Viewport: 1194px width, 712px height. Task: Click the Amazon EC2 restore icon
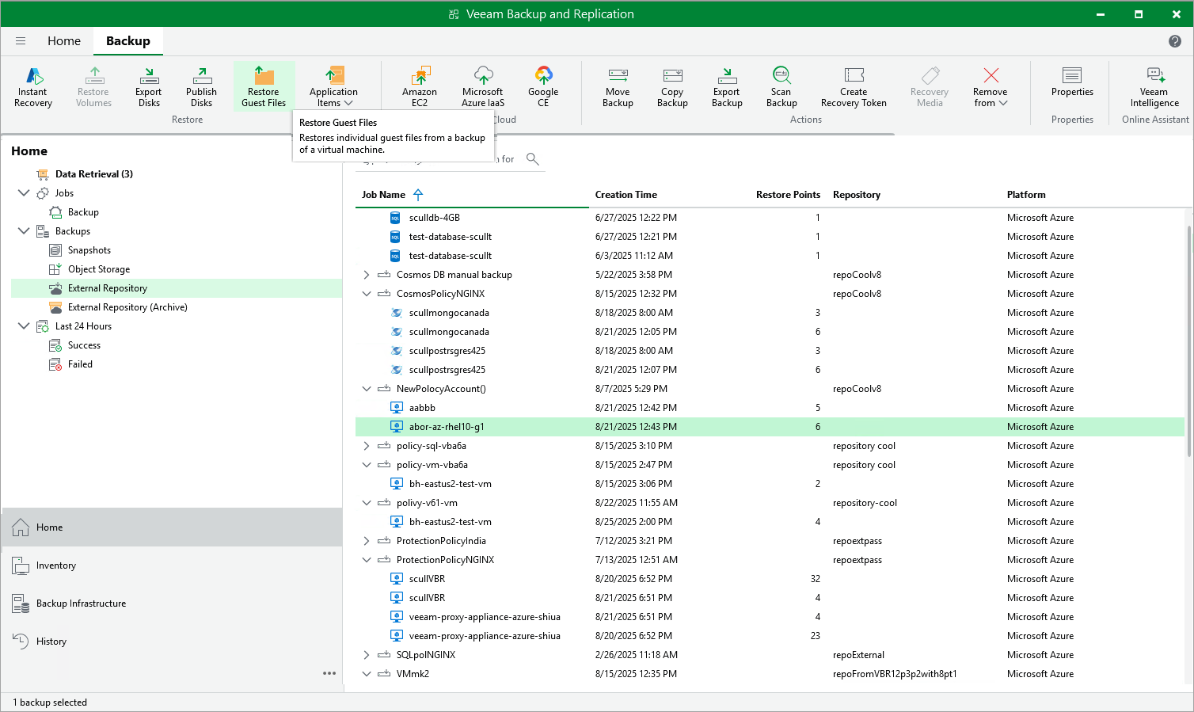coord(420,86)
